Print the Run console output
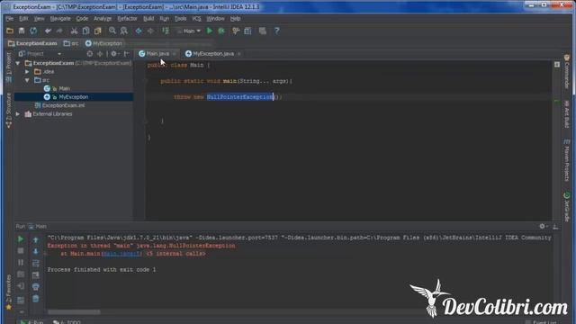The width and height of the screenshot is (576, 324). [36, 287]
